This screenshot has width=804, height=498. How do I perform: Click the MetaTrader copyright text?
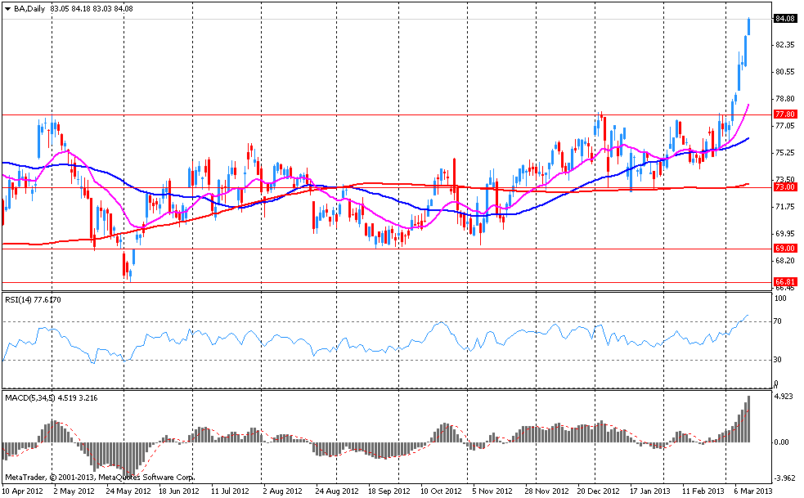click(x=99, y=476)
